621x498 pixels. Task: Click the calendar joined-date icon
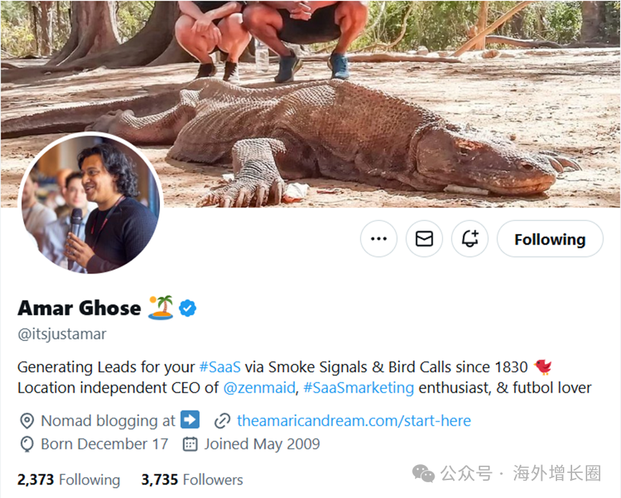pyautogui.click(x=190, y=444)
